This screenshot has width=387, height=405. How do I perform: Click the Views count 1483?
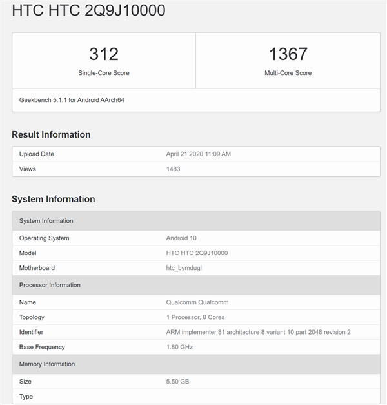tap(173, 169)
